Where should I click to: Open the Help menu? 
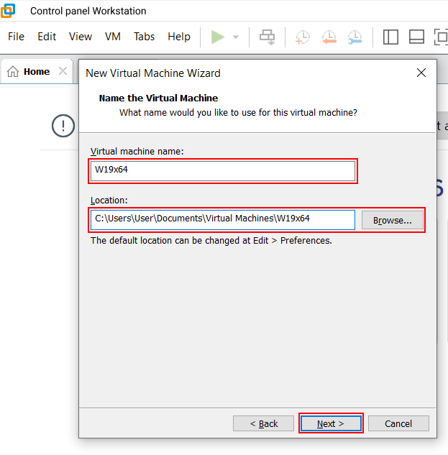click(179, 37)
